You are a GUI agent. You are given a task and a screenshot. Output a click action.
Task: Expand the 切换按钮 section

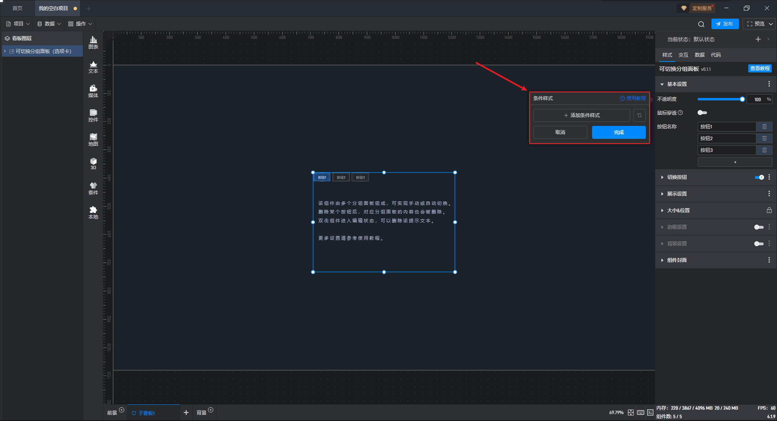[662, 177]
